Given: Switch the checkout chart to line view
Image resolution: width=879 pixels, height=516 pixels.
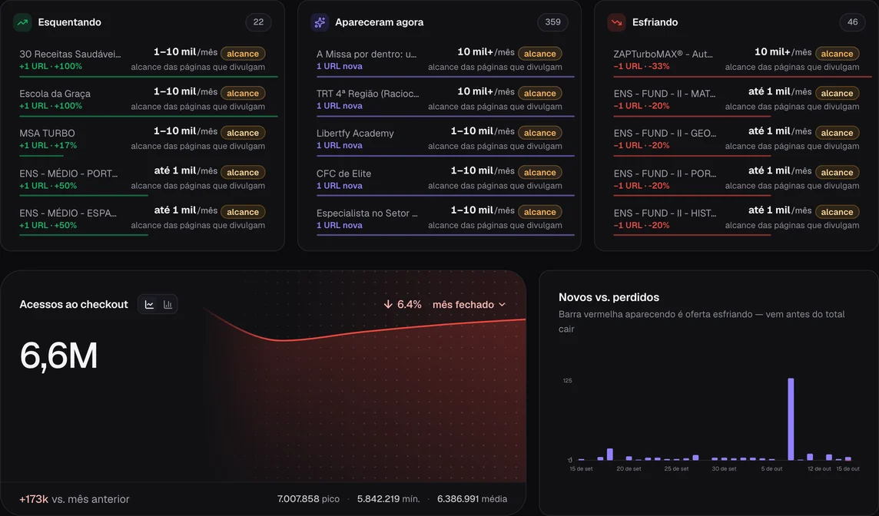Looking at the screenshot, I should tap(149, 304).
